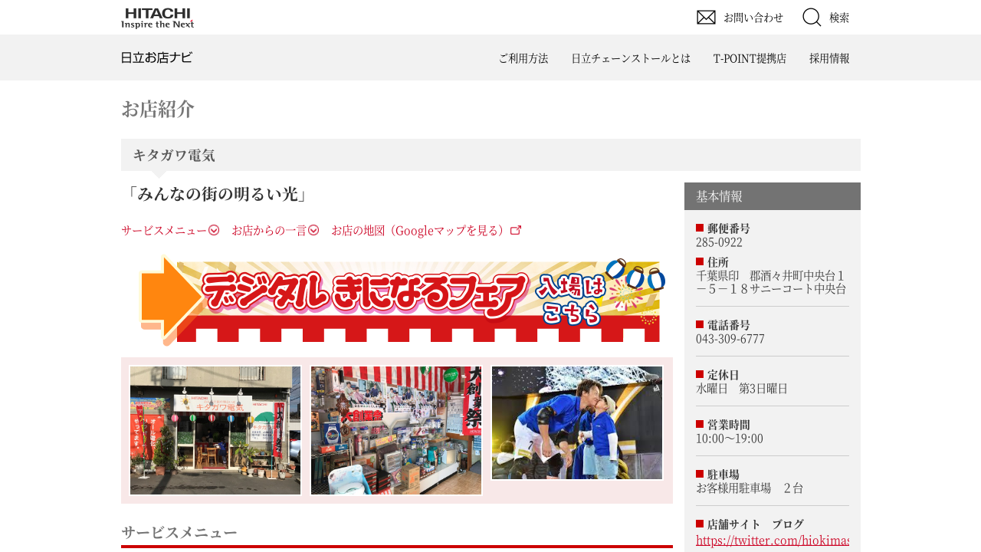Open the photo of man in blue uniform

click(577, 423)
